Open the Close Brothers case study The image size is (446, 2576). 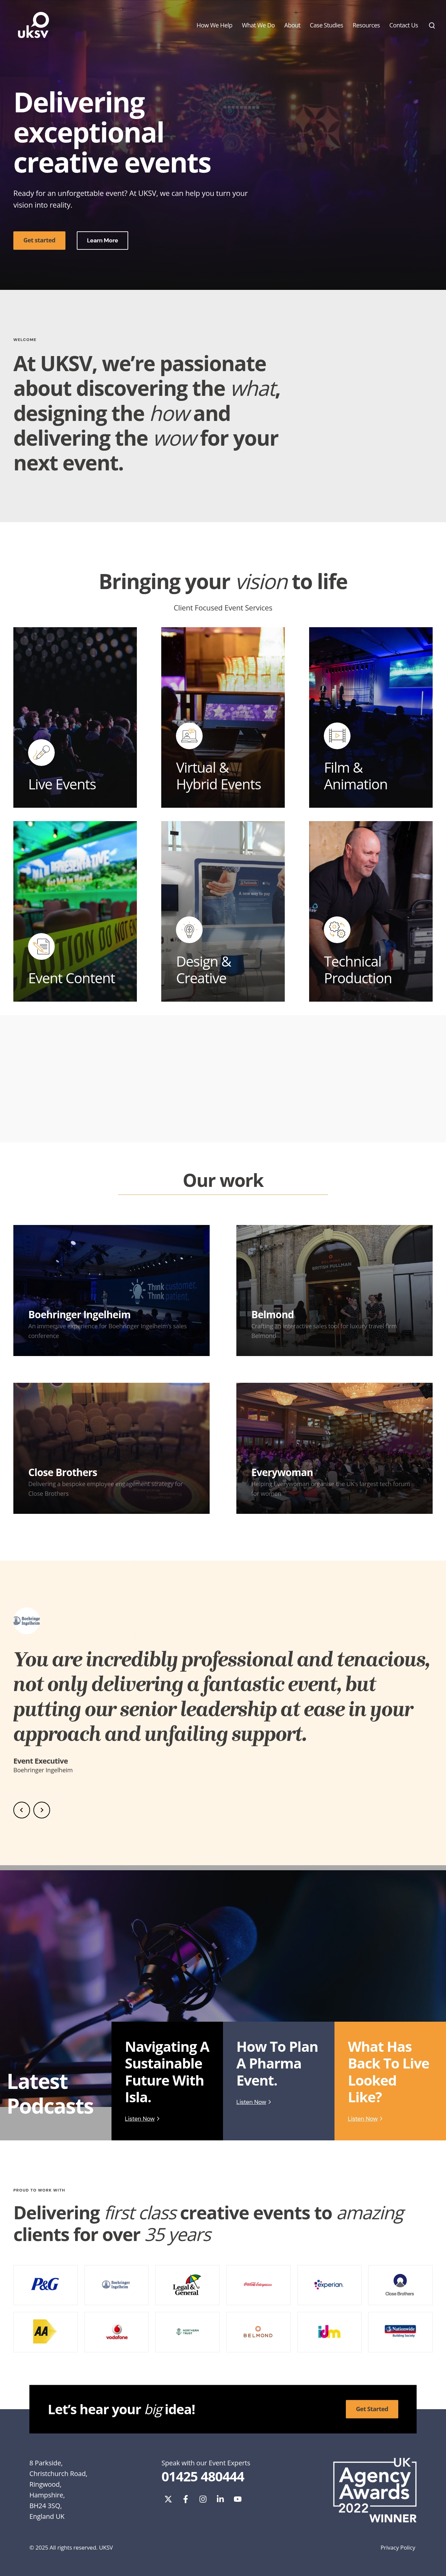pyautogui.click(x=112, y=1448)
